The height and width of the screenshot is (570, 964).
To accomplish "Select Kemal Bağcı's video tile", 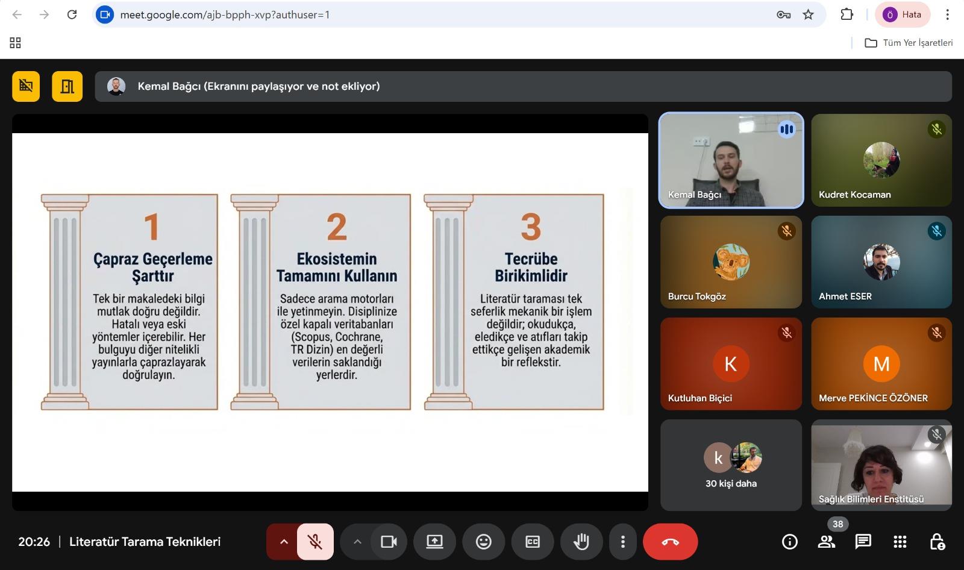I will coord(731,160).
